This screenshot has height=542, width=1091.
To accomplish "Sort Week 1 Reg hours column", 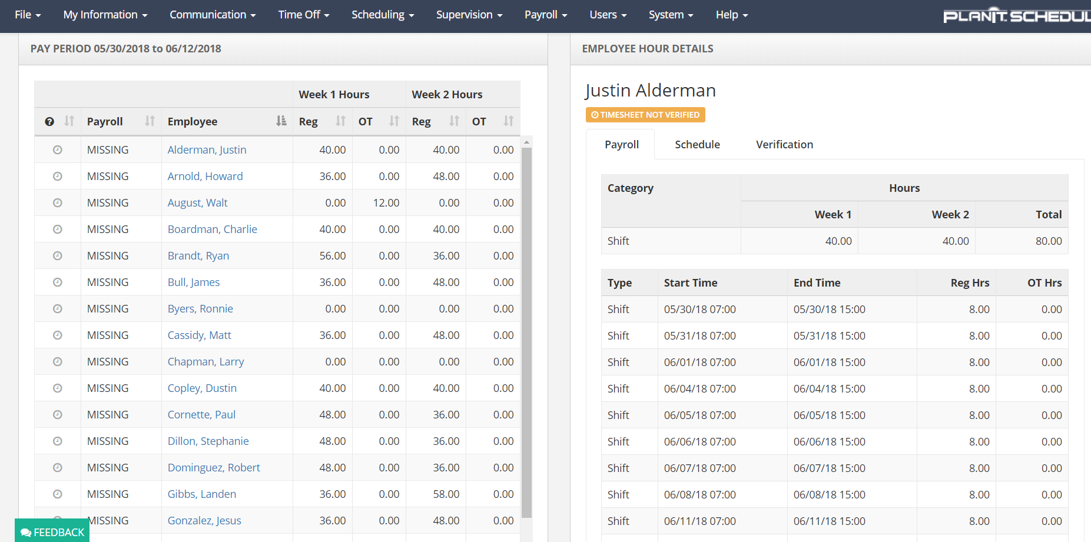I will [340, 121].
